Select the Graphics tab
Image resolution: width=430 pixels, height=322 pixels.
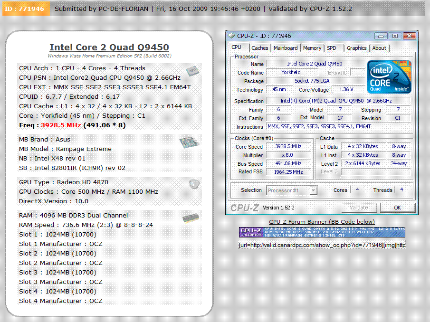(x=356, y=48)
